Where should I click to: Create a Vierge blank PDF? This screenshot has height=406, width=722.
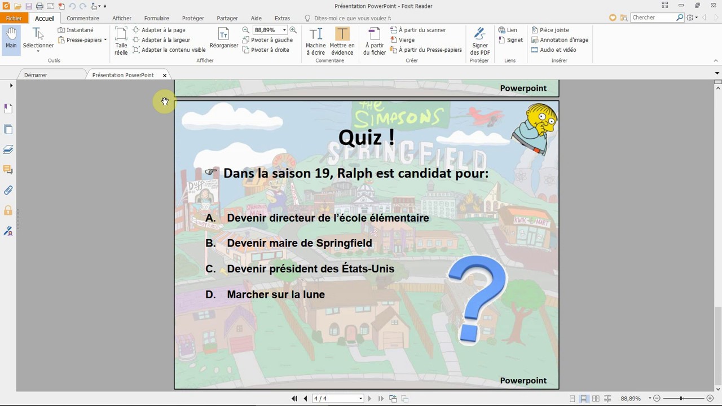tap(402, 40)
